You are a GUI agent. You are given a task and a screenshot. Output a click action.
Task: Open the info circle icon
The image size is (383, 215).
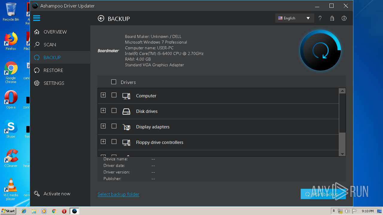point(344,18)
